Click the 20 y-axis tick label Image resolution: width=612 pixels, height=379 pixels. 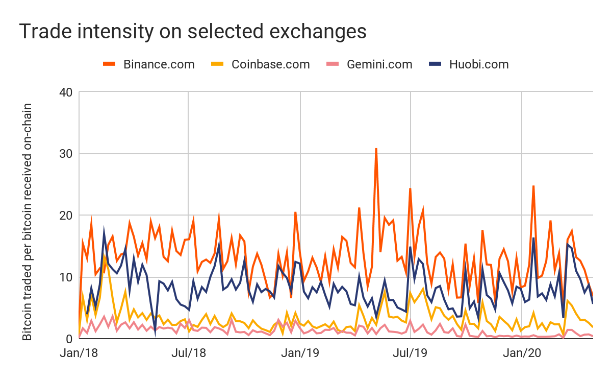tap(67, 216)
